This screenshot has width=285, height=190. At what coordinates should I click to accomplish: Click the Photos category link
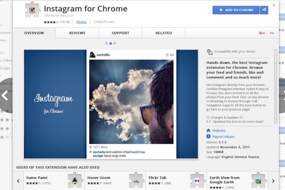82,22
